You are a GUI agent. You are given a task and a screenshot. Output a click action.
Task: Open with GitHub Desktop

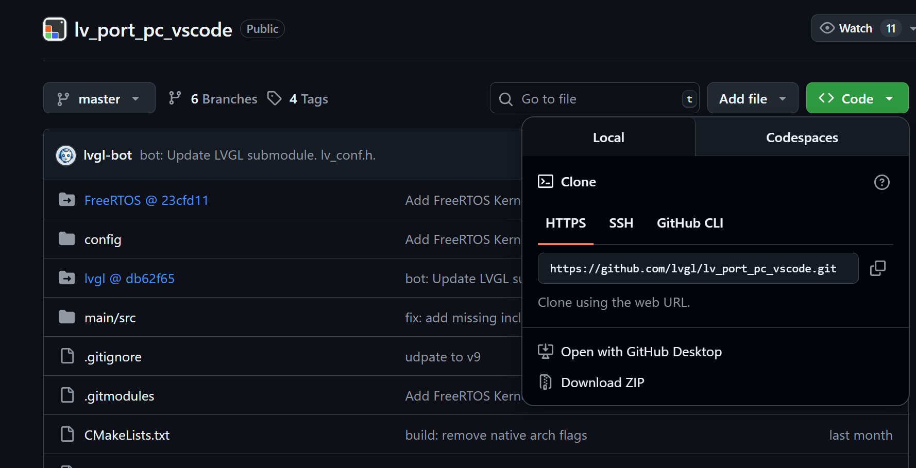tap(641, 352)
